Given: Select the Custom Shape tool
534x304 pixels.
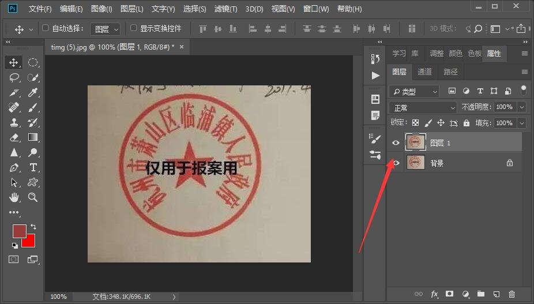Looking at the screenshot, I should 33,182.
